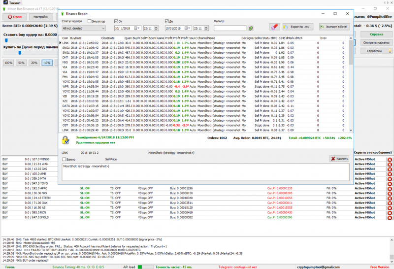Toggle the От date checkbox
The width and height of the screenshot is (394, 269).
[116, 21]
